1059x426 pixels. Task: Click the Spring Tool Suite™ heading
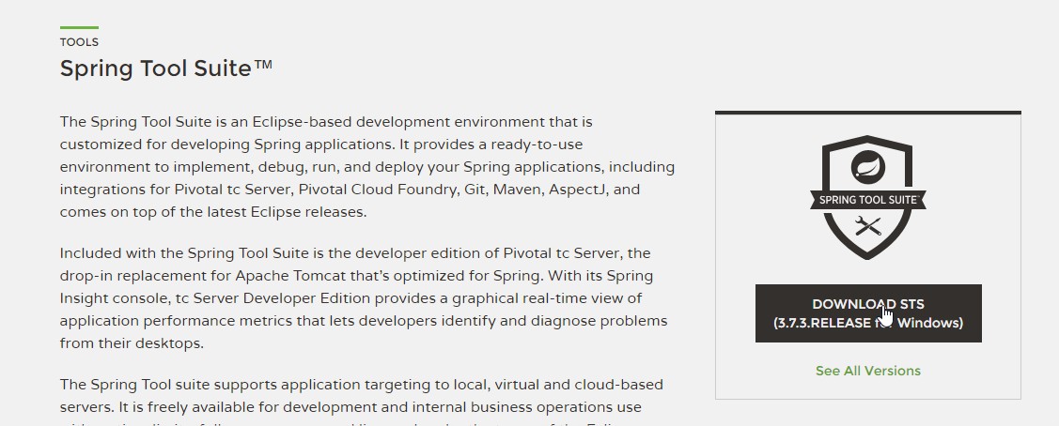click(166, 68)
